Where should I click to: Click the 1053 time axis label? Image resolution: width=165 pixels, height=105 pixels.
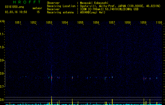[49, 22]
